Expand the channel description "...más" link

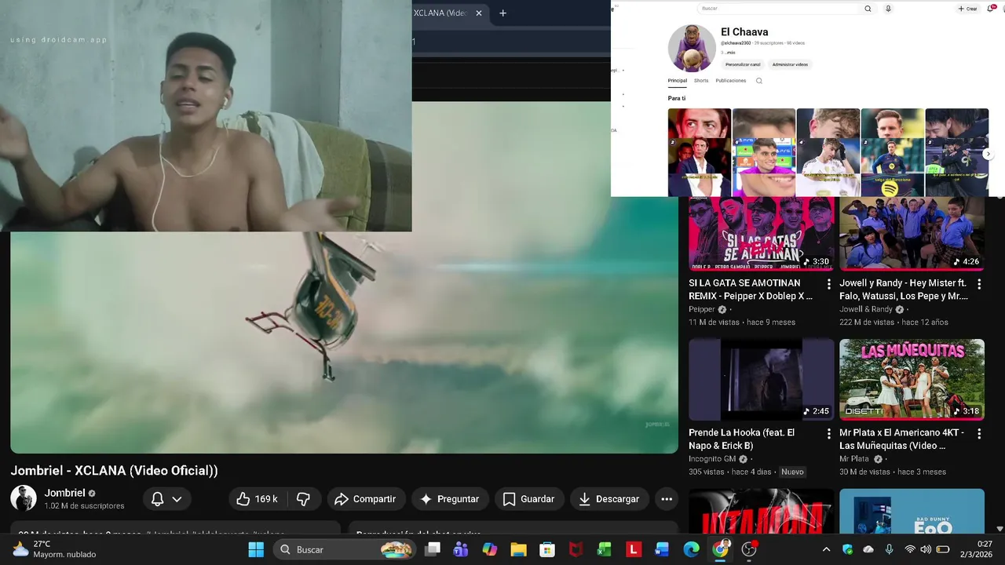729,53
